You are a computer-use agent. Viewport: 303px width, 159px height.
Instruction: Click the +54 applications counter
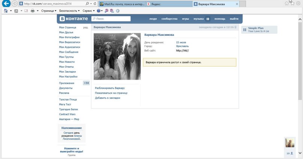click(86, 83)
